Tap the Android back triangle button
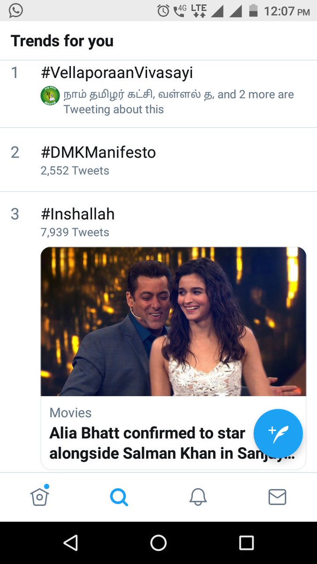This screenshot has height=564, width=317. click(x=70, y=543)
